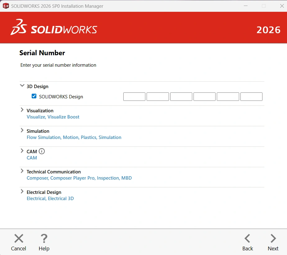Screen dimensions: 287x255
Task: Open Flow Simulation, Motion, Plastics link
Action: [74, 137]
